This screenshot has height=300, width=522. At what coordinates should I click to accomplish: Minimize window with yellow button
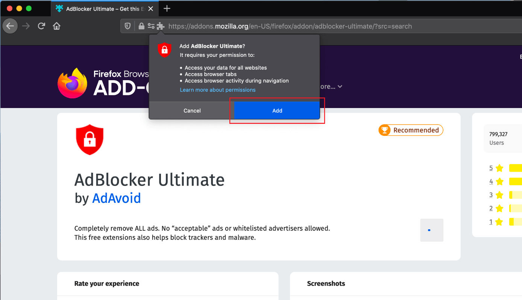point(19,9)
